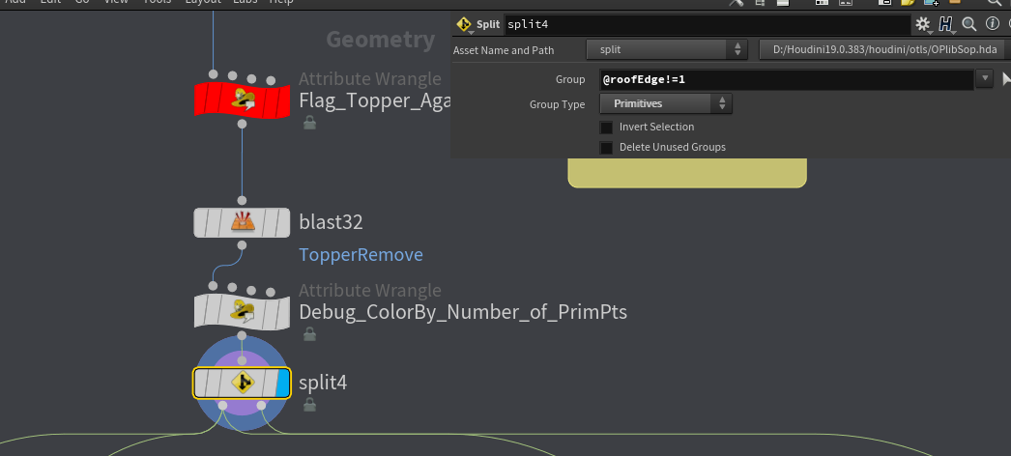The image size is (1011, 456).
Task: Toggle the blue display flag on split4
Action: [282, 384]
